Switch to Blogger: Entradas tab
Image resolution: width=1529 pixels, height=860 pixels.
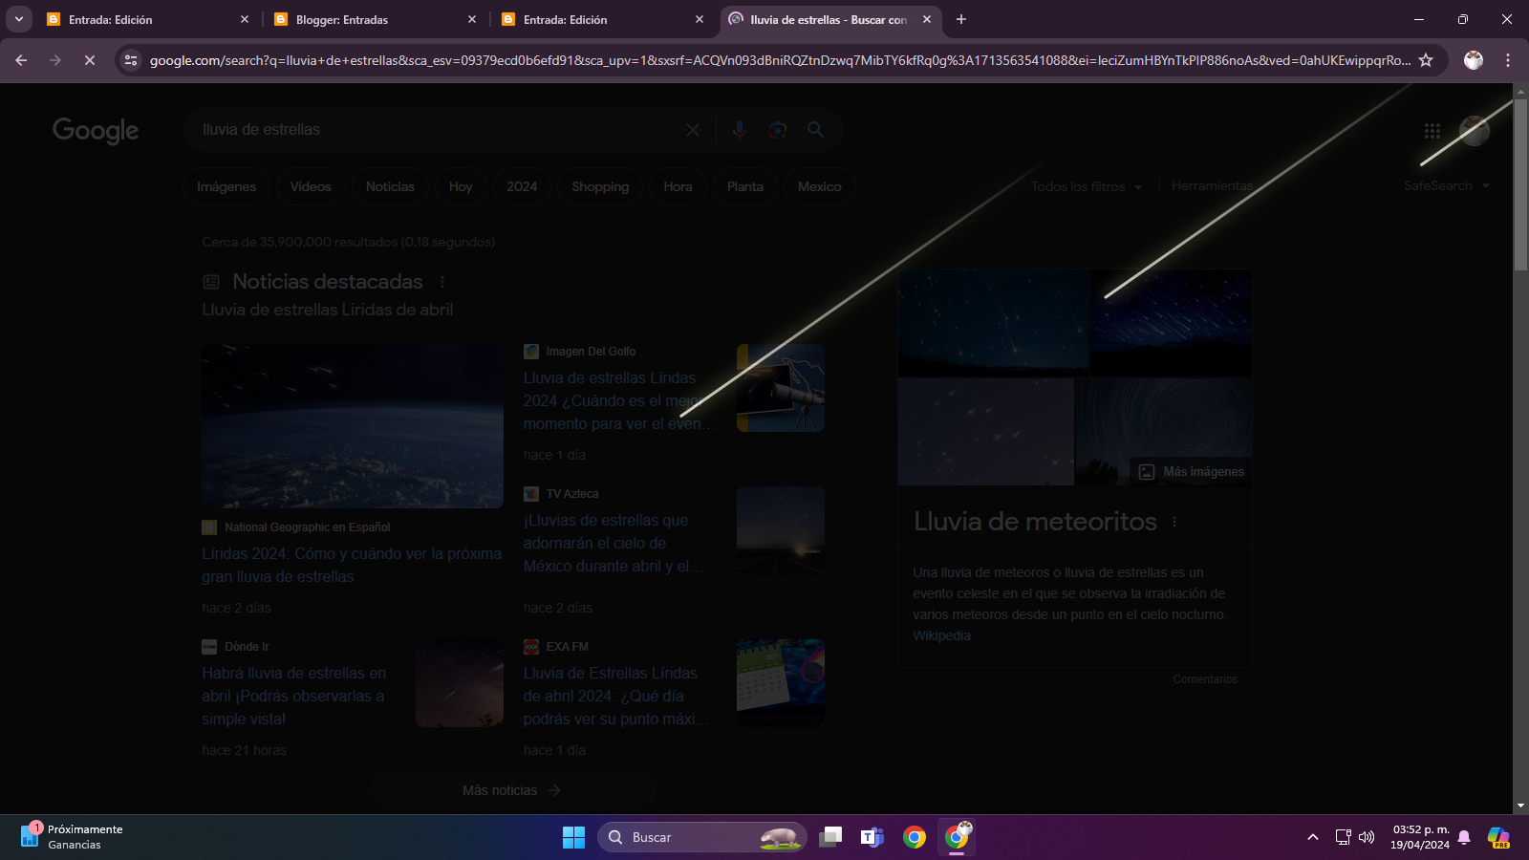point(373,19)
